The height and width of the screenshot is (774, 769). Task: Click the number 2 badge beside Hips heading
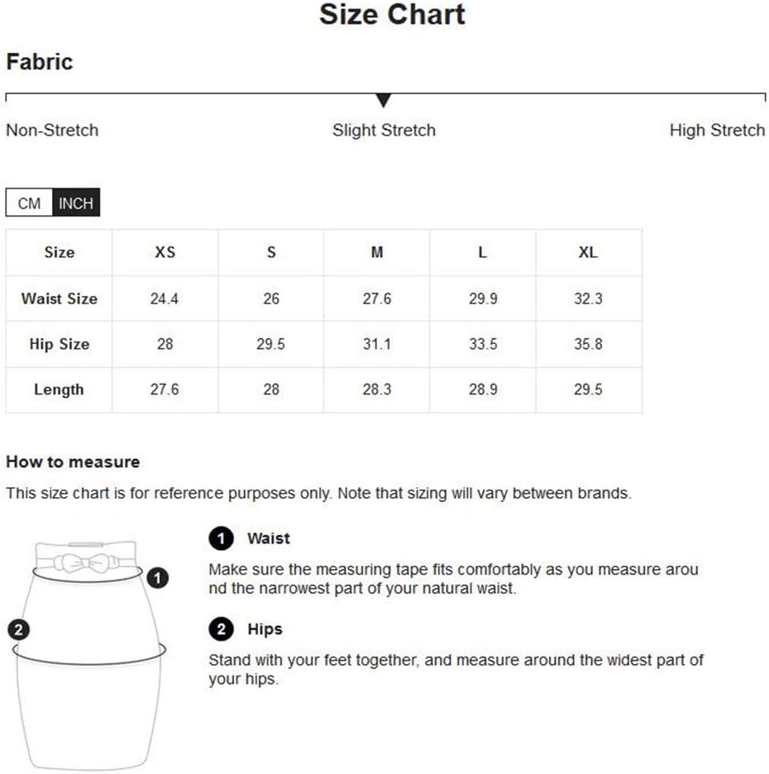pos(221,628)
